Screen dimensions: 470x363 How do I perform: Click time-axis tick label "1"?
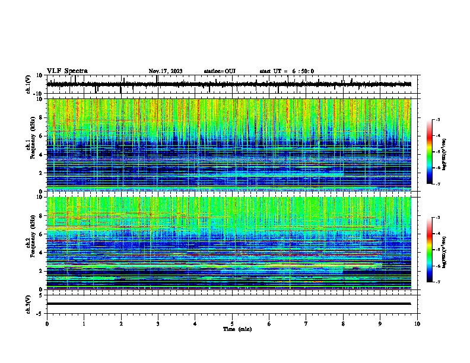[84, 324]
